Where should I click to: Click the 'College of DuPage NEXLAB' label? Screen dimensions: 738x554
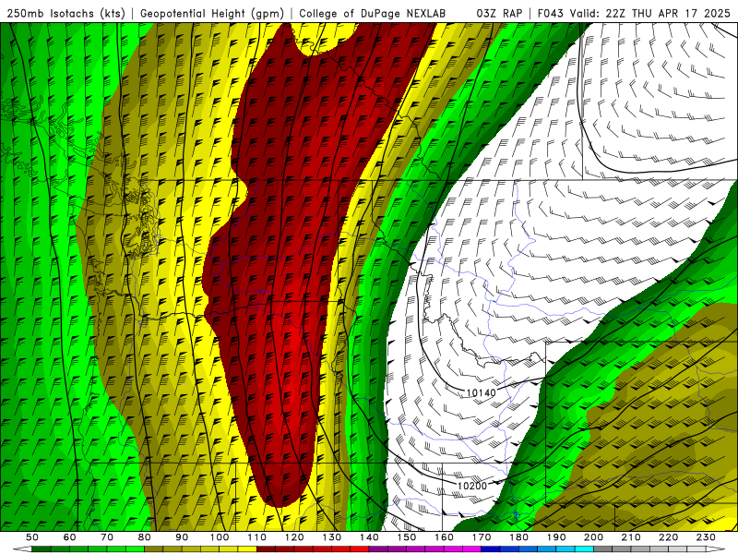373,13
